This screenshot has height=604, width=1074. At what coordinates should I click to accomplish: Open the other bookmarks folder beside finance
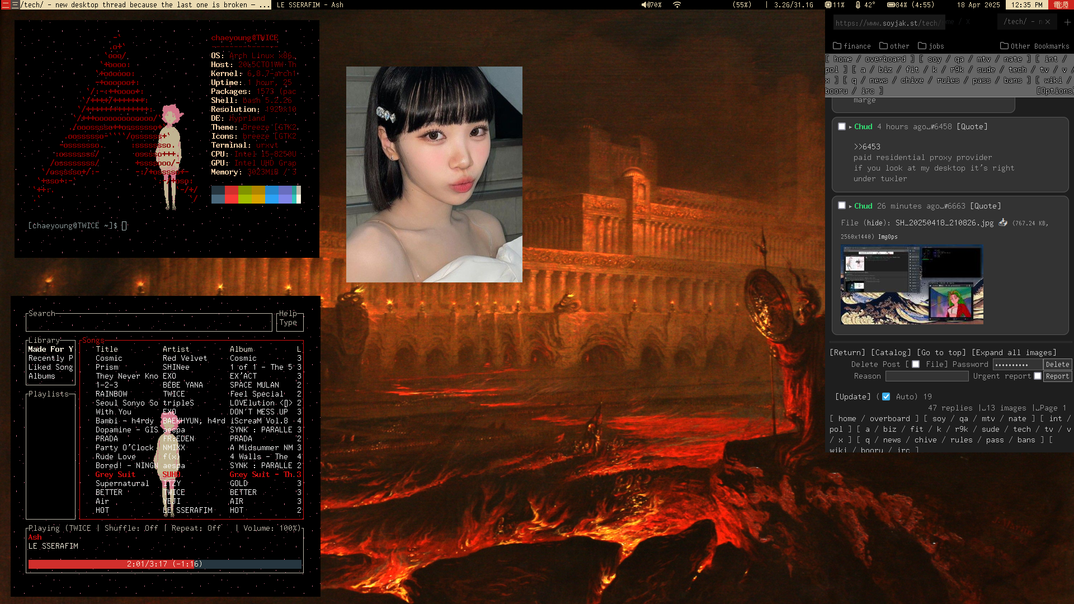(894, 46)
